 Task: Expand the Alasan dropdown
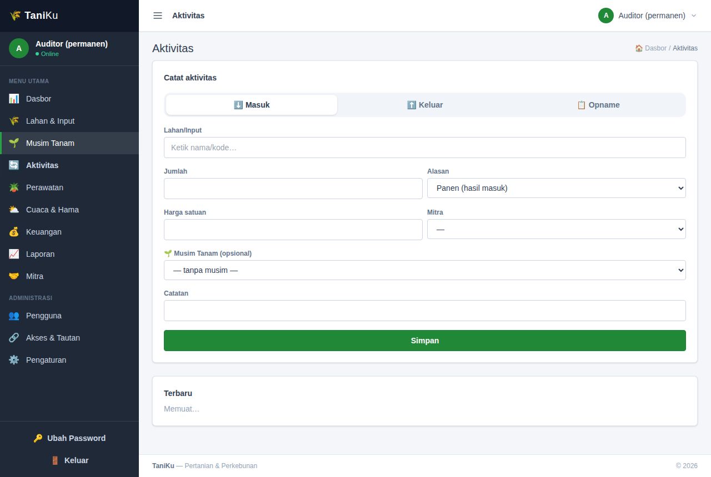click(557, 188)
